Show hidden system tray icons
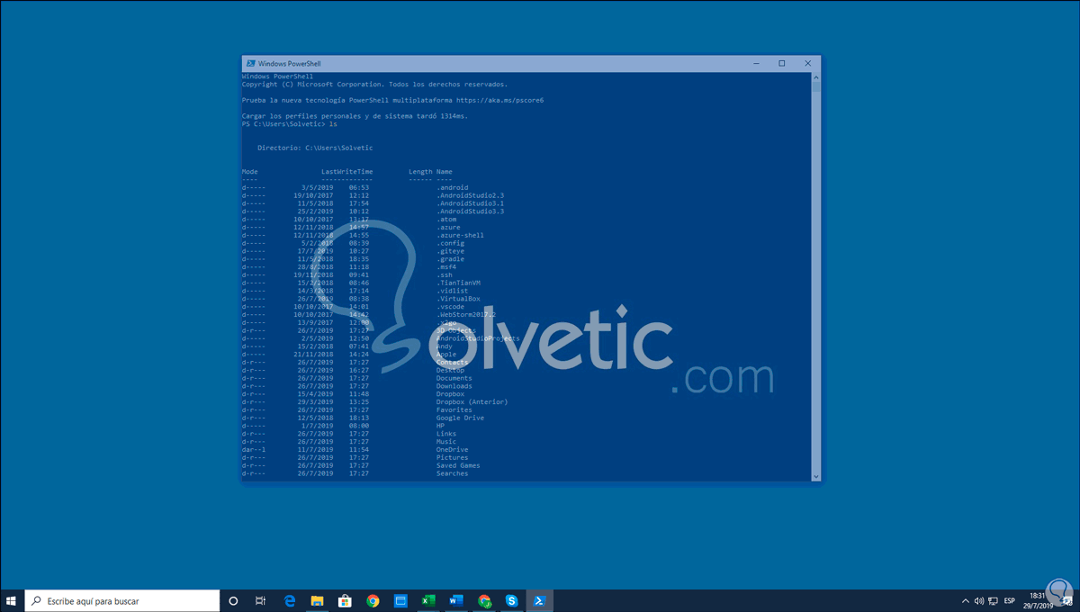 (x=966, y=600)
